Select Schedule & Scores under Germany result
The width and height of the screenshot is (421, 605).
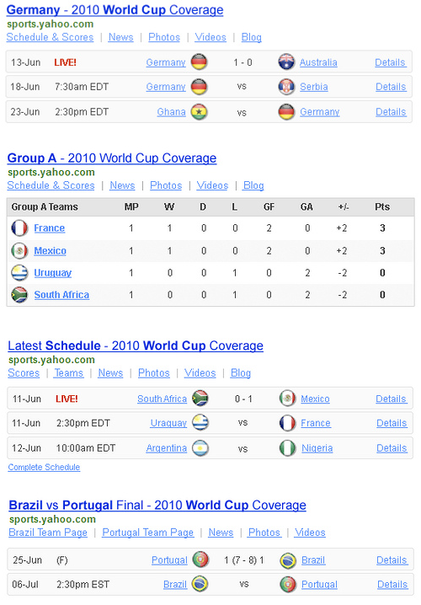tap(51, 37)
